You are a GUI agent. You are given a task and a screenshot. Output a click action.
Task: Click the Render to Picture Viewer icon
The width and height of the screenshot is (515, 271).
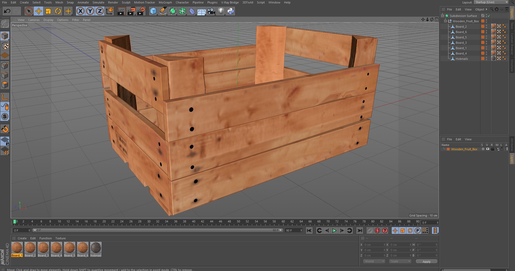[x=131, y=11]
